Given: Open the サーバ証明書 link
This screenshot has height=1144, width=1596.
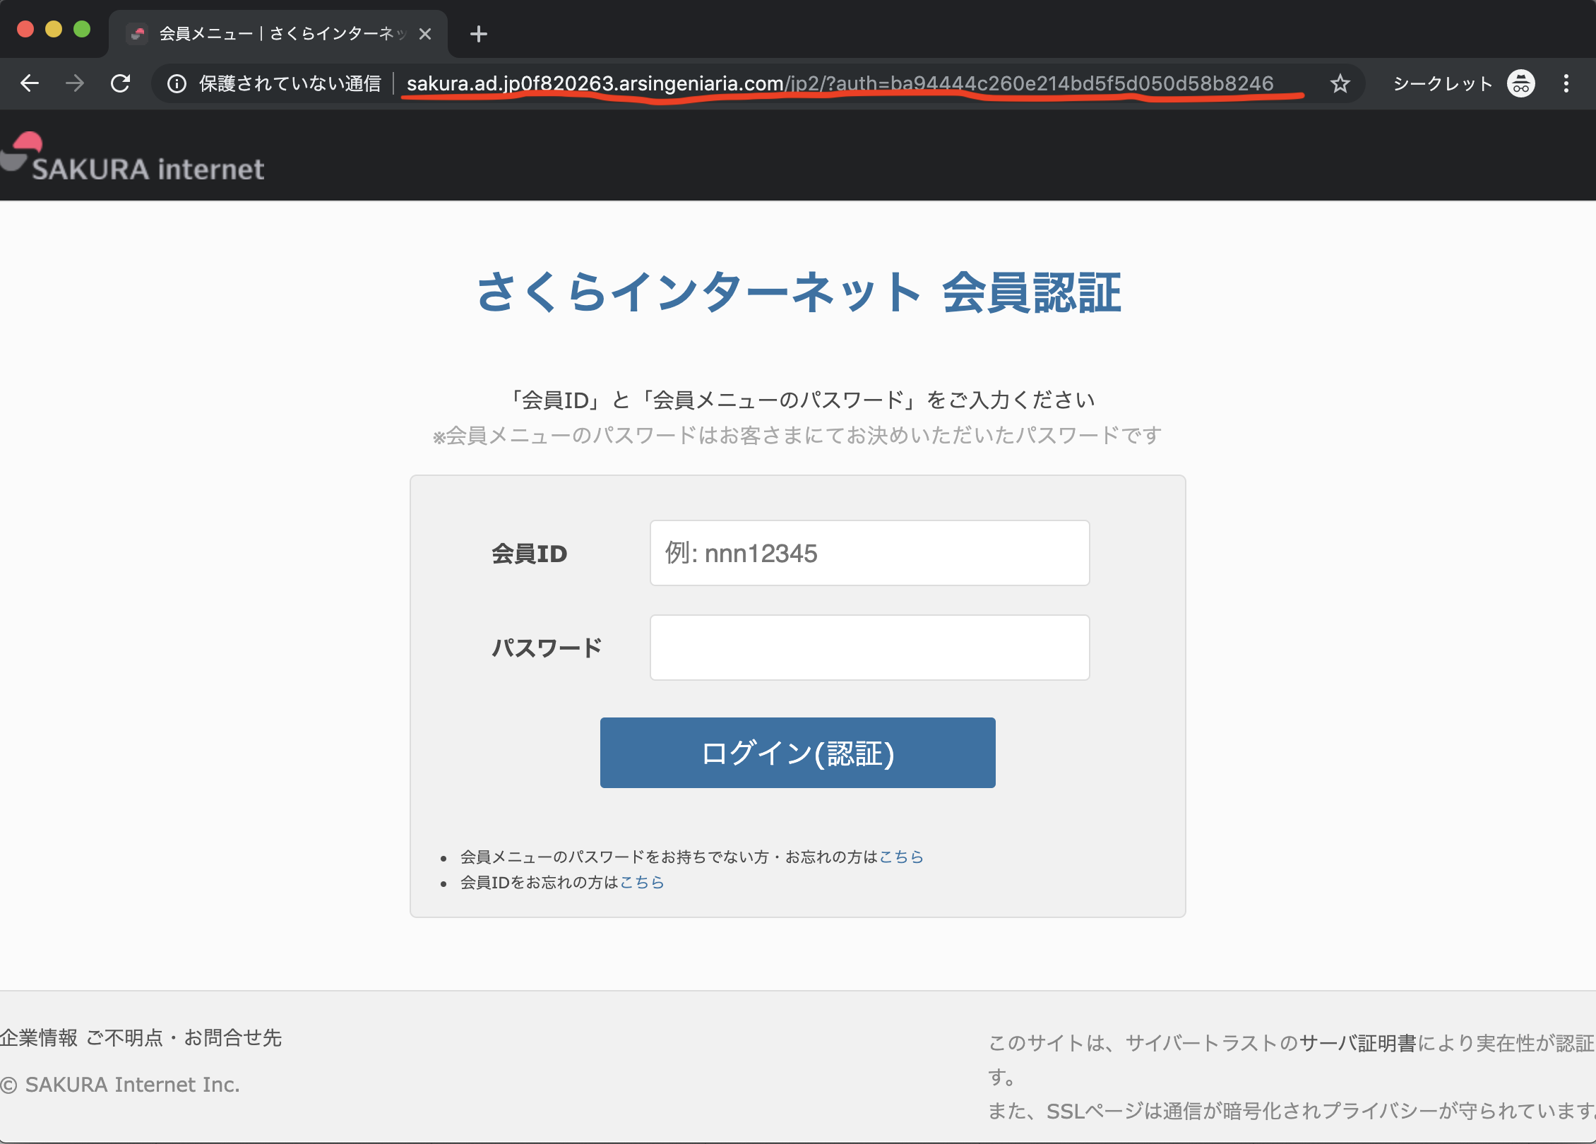Looking at the screenshot, I should coord(1357,1043).
